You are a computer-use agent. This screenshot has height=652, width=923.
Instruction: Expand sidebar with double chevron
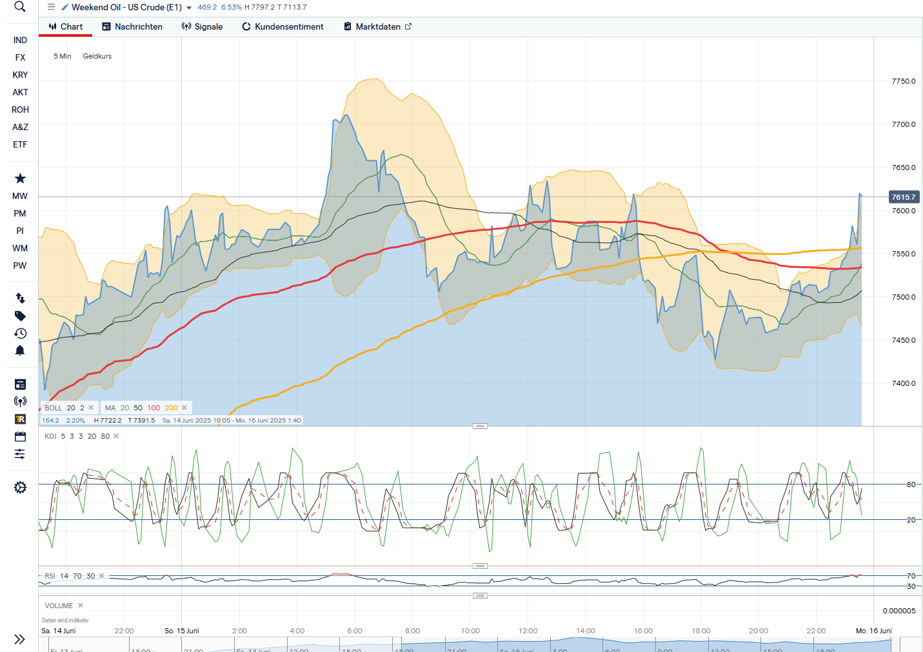click(20, 639)
